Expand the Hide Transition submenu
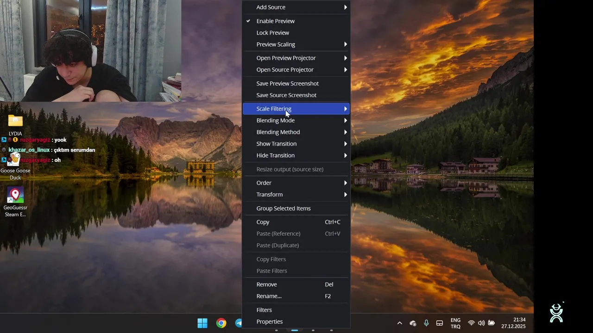The image size is (593, 333). pos(296,155)
